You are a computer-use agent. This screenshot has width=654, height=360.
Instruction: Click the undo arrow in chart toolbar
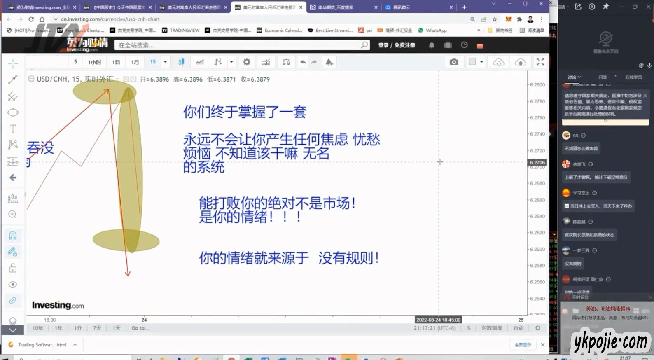[303, 62]
